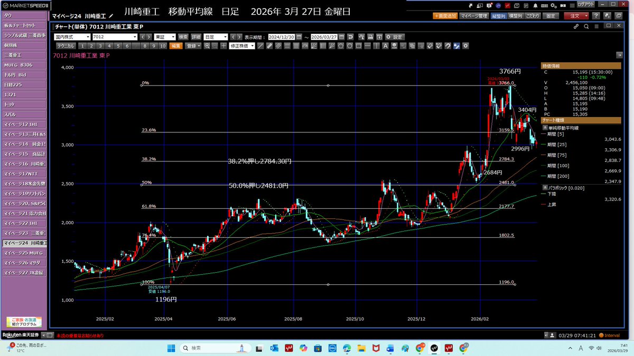Click the ご家族・お友達 紹介プログラム banner
The image size is (634, 356).
click(x=24, y=321)
